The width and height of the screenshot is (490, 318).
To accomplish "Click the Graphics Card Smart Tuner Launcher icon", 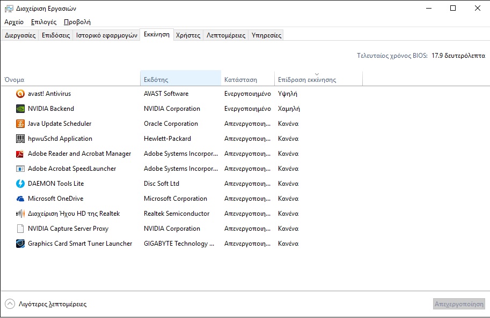I will pos(20,244).
